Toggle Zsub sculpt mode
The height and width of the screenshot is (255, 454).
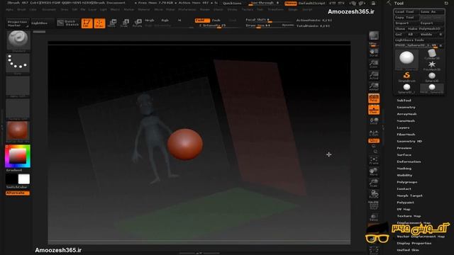click(216, 21)
